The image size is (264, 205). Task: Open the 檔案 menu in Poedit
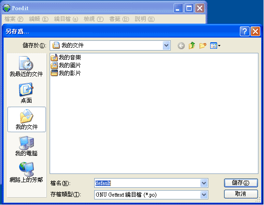click(x=14, y=19)
